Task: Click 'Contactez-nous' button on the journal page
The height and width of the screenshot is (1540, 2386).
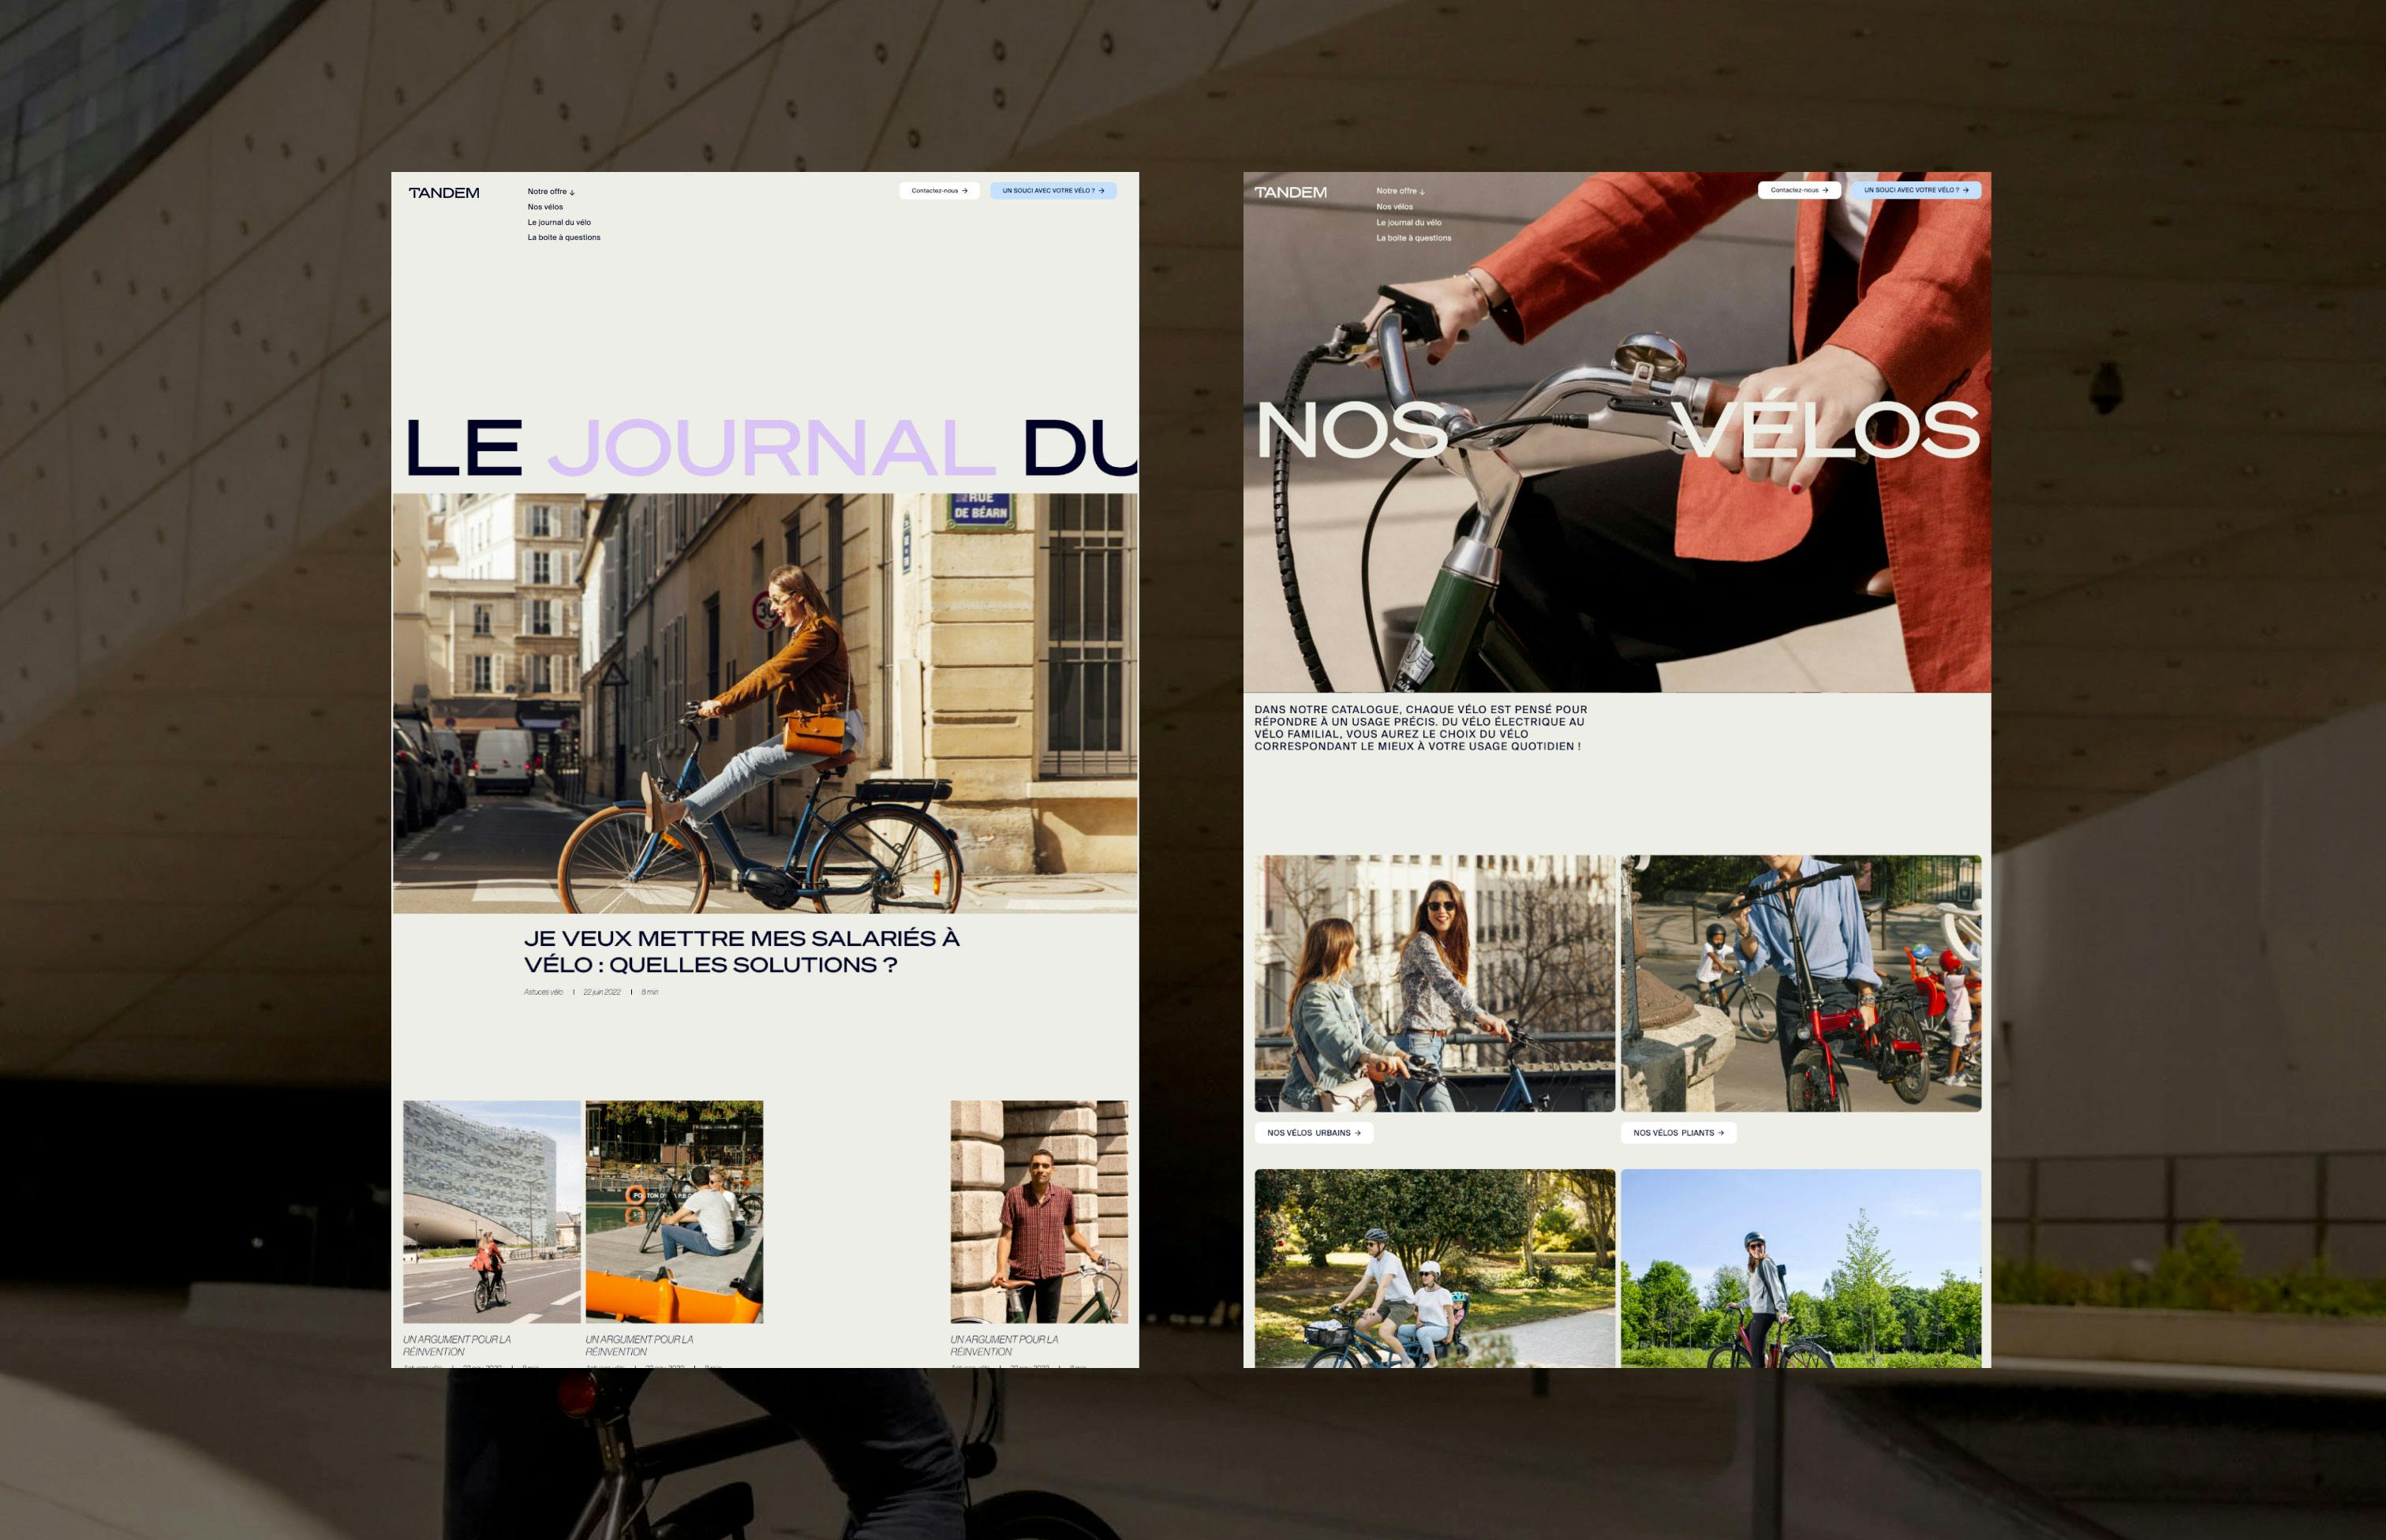Action: click(939, 191)
